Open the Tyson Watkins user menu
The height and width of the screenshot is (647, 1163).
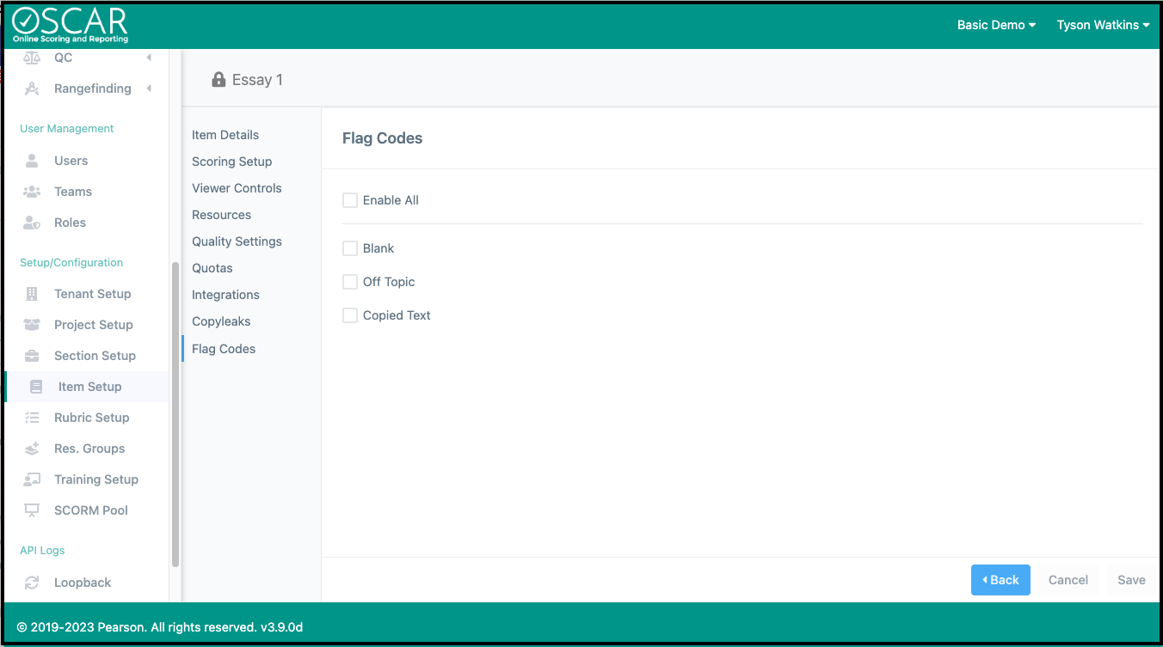1103,25
